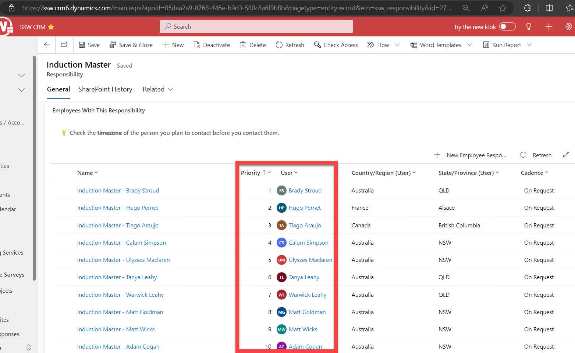Click the back arrow in command bar
This screenshot has height=353, width=575.
(47, 45)
